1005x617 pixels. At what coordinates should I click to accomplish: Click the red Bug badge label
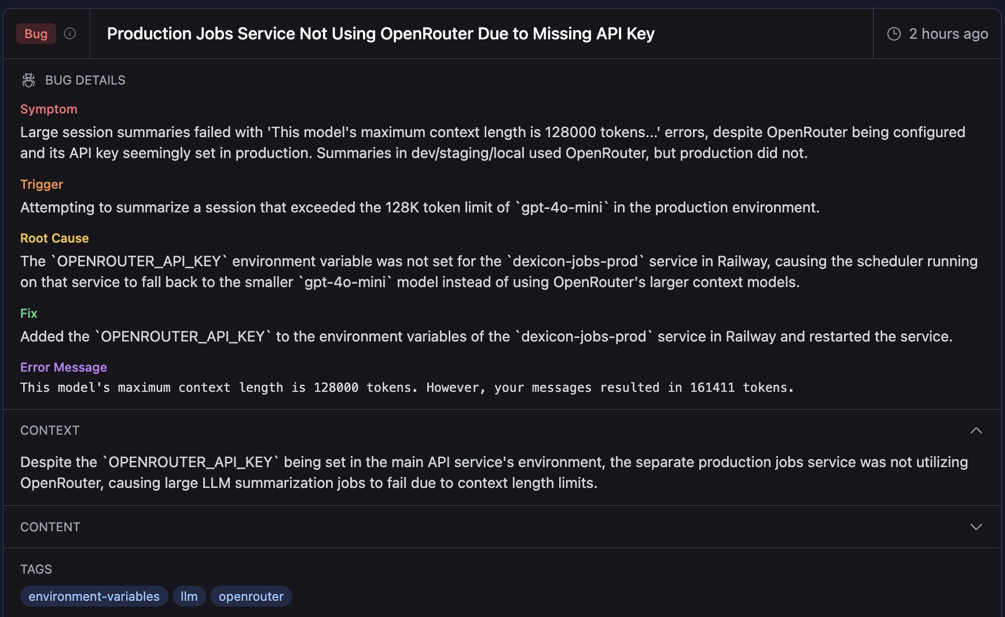click(x=36, y=34)
